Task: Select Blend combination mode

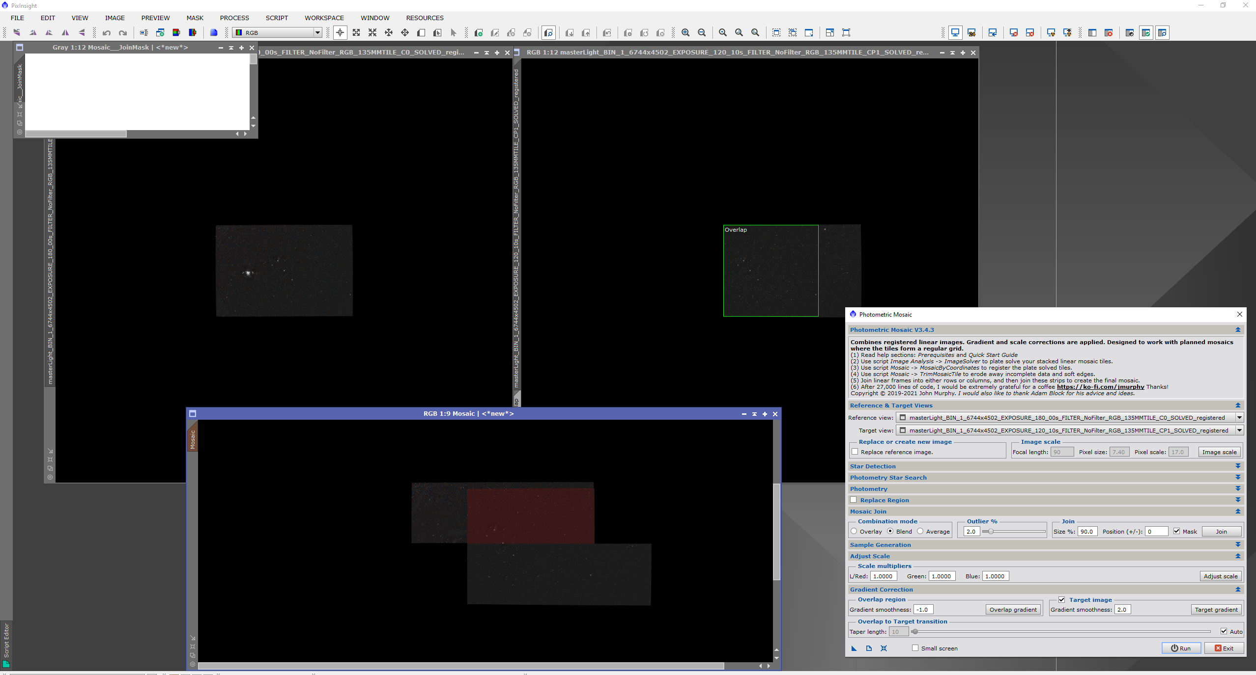Action: coord(890,531)
